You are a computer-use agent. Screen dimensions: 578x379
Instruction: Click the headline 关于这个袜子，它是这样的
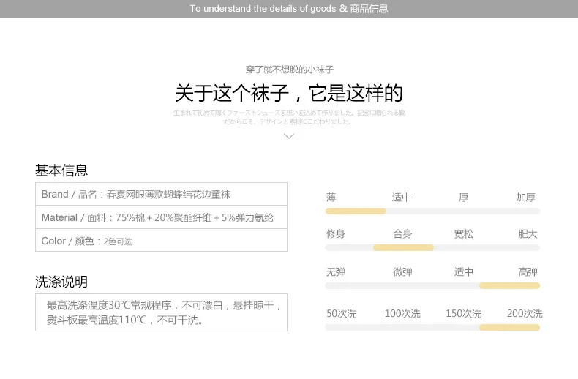[x=288, y=93]
